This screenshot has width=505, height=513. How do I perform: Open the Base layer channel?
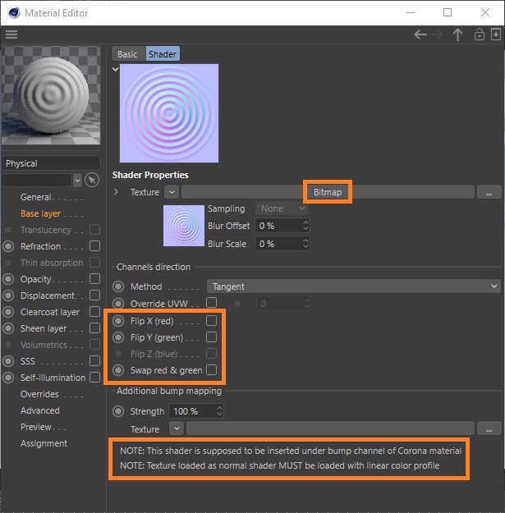[x=40, y=213]
